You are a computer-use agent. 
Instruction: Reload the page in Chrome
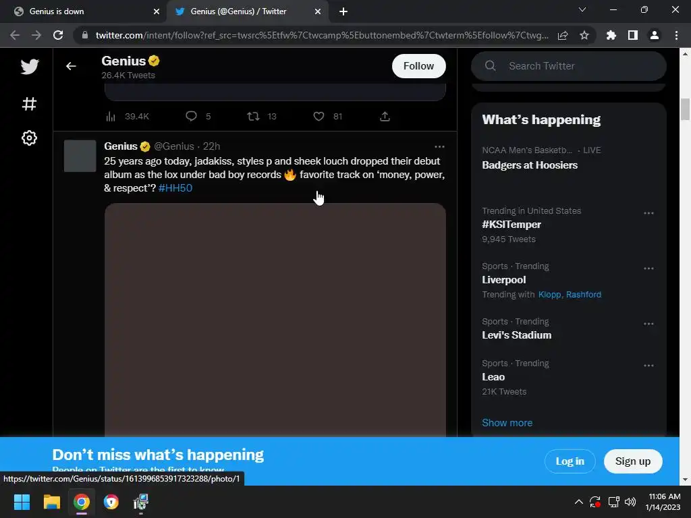click(x=58, y=35)
